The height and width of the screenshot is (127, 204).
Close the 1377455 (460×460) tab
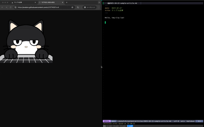point(62,3)
